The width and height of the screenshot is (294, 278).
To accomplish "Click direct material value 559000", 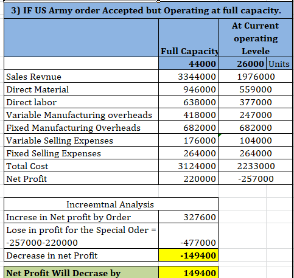I will 256,89.
